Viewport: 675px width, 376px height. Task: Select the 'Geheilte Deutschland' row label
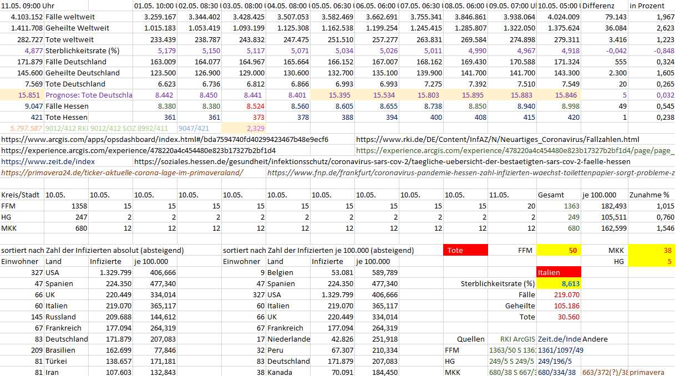pyautogui.click(x=82, y=73)
